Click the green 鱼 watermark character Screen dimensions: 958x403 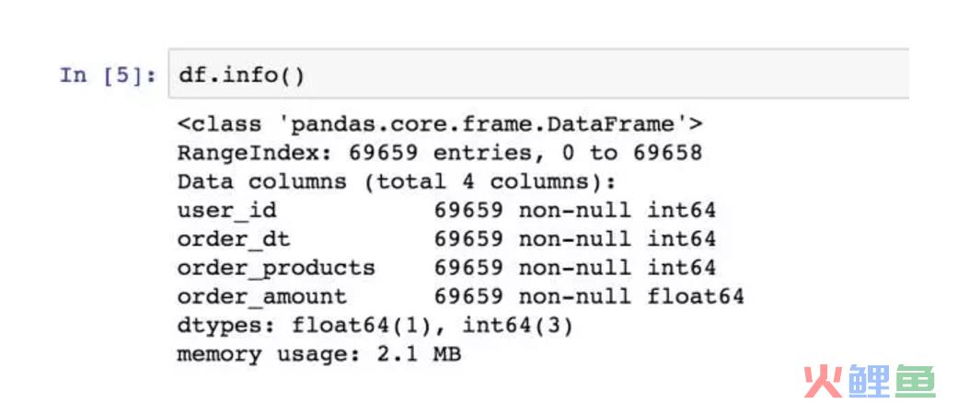(915, 380)
